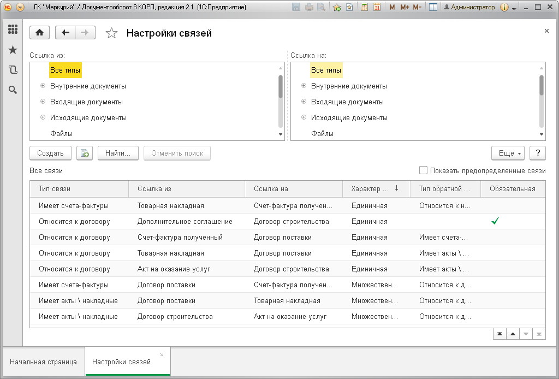Sort by Ссылка на column header

294,189
